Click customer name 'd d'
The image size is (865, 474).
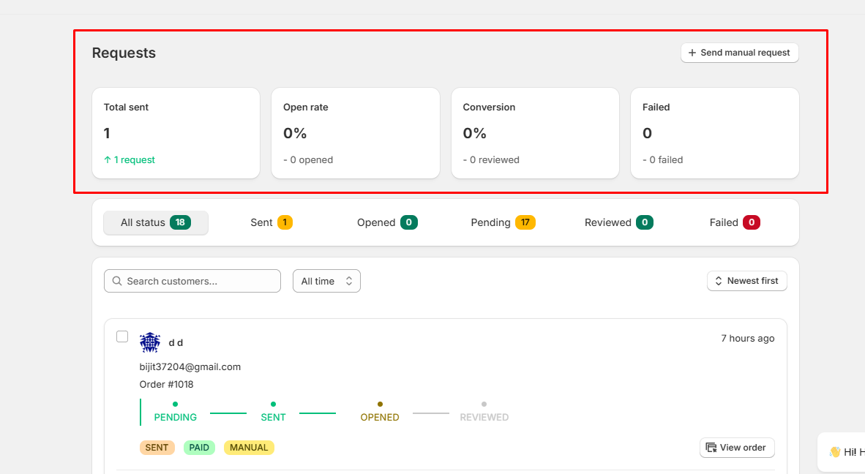(x=176, y=343)
